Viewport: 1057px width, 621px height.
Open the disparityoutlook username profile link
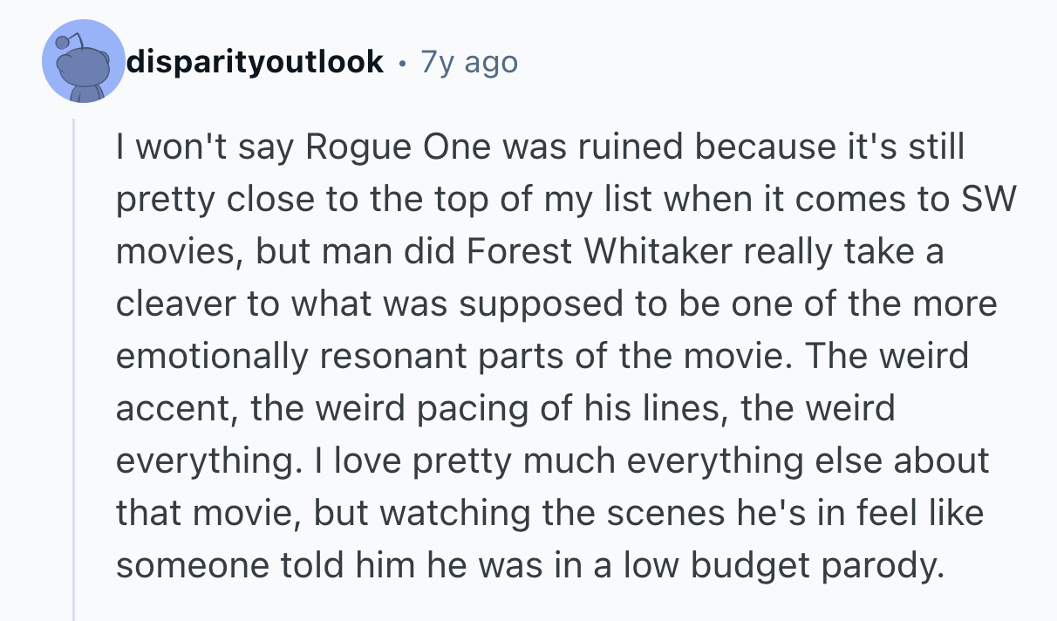(255, 62)
